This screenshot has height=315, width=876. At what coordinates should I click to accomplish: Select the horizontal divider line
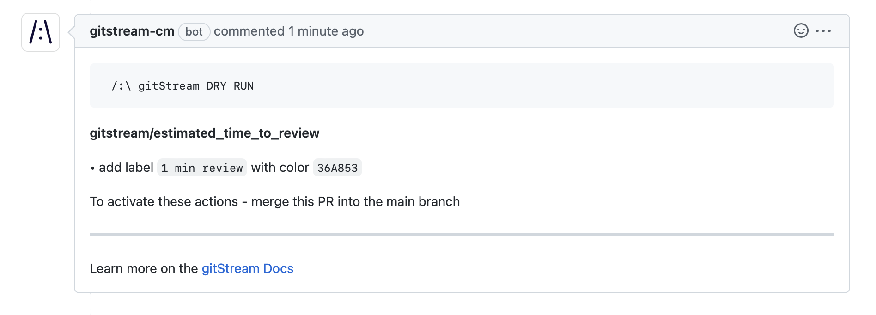[462, 234]
